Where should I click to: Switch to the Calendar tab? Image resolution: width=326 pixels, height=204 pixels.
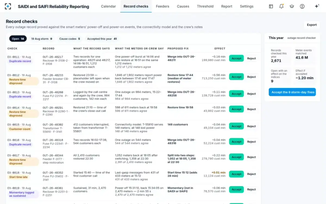[x=108, y=6]
